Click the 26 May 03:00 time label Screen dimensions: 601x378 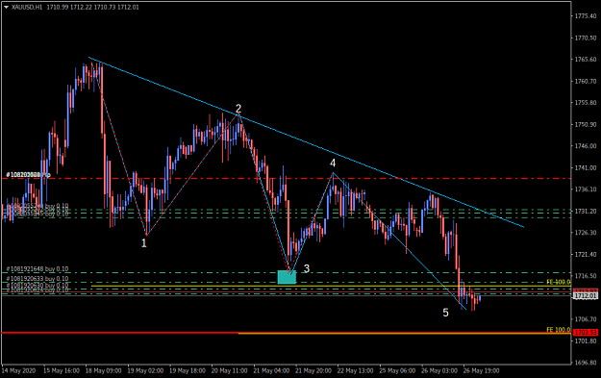(x=439, y=370)
